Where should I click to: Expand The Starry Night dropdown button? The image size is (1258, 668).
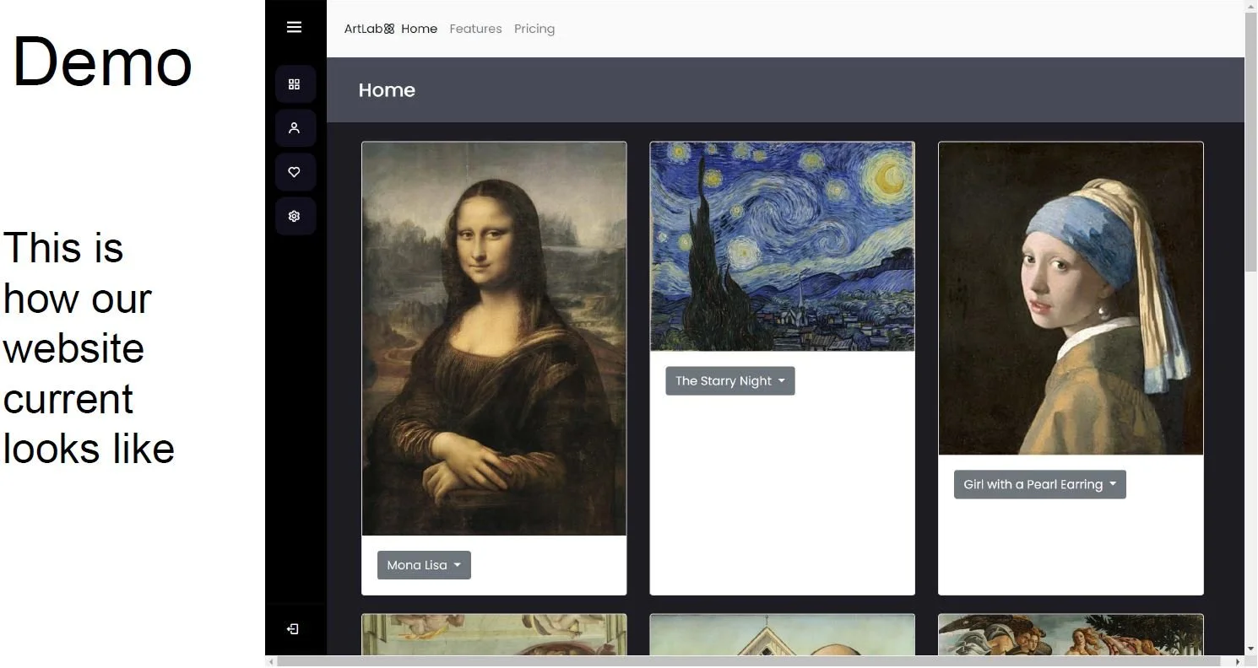(x=730, y=381)
